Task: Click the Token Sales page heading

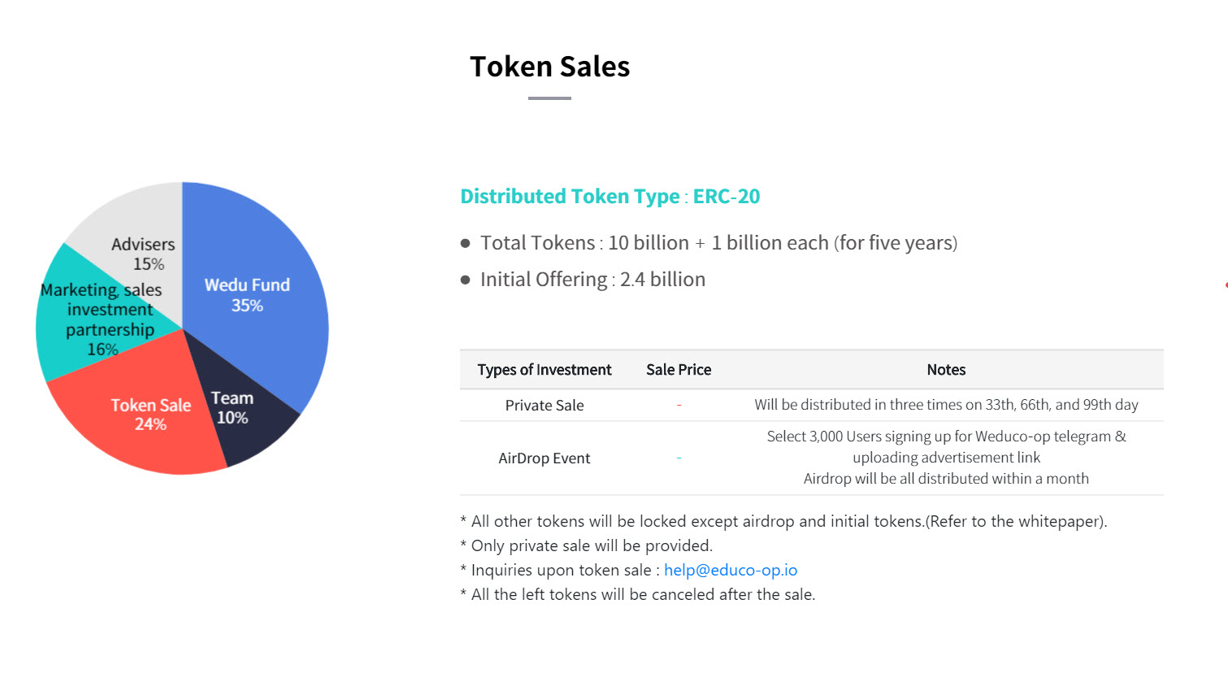Action: tap(549, 67)
